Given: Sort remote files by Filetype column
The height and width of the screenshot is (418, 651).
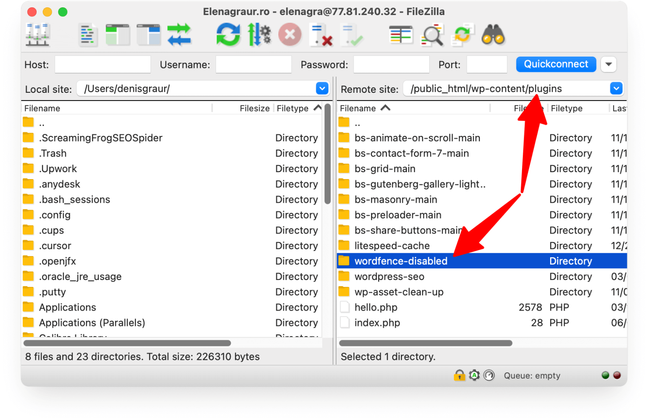Looking at the screenshot, I should coord(578,108).
